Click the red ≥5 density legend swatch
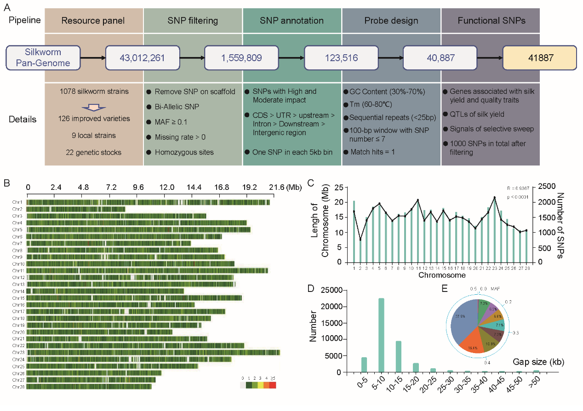The image size is (583, 411). pyautogui.click(x=273, y=385)
